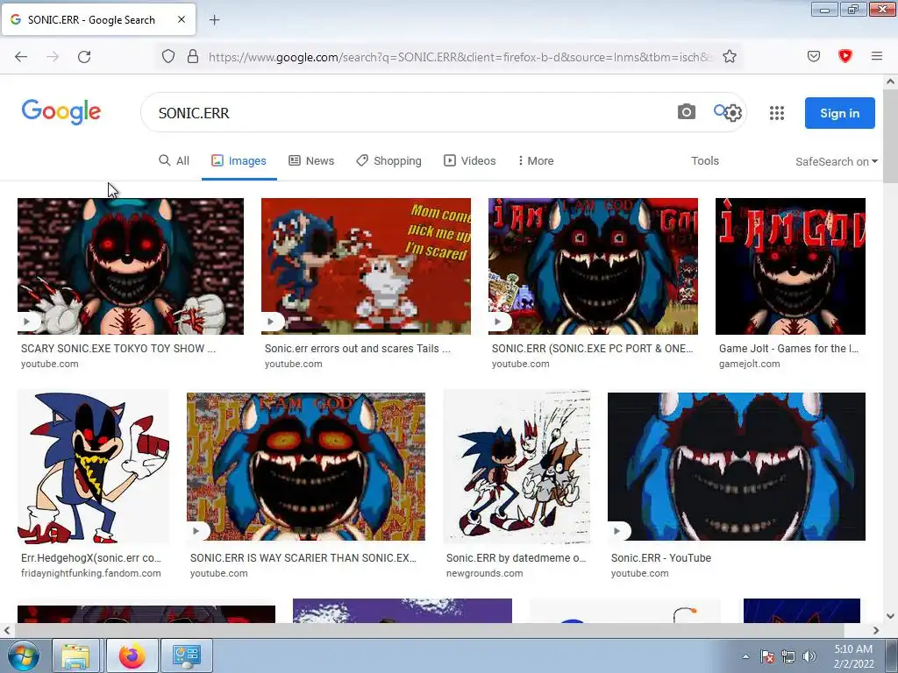Open the SONIC.ERR IS WAY SCARIER thumbnail
Screen dimensions: 898x673
[x=306, y=466]
